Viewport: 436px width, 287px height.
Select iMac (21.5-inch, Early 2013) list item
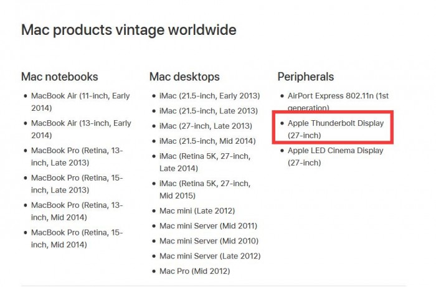[x=208, y=96]
